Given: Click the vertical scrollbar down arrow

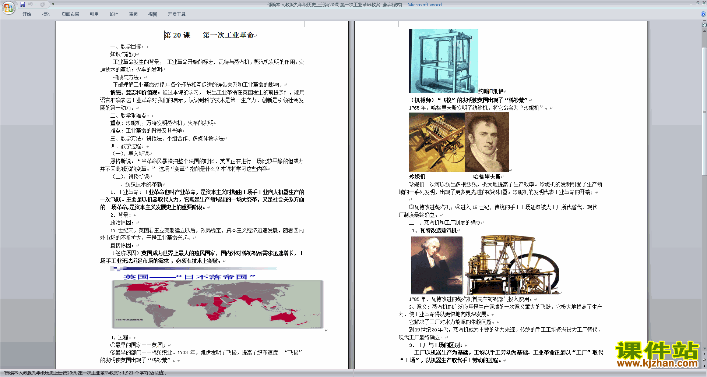Looking at the screenshot, I should coord(704,349).
